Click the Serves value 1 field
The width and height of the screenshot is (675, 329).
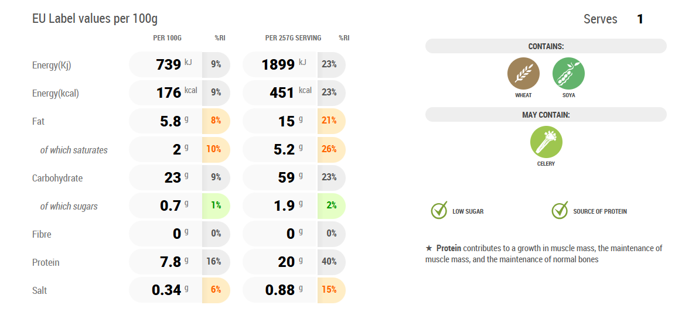[640, 19]
